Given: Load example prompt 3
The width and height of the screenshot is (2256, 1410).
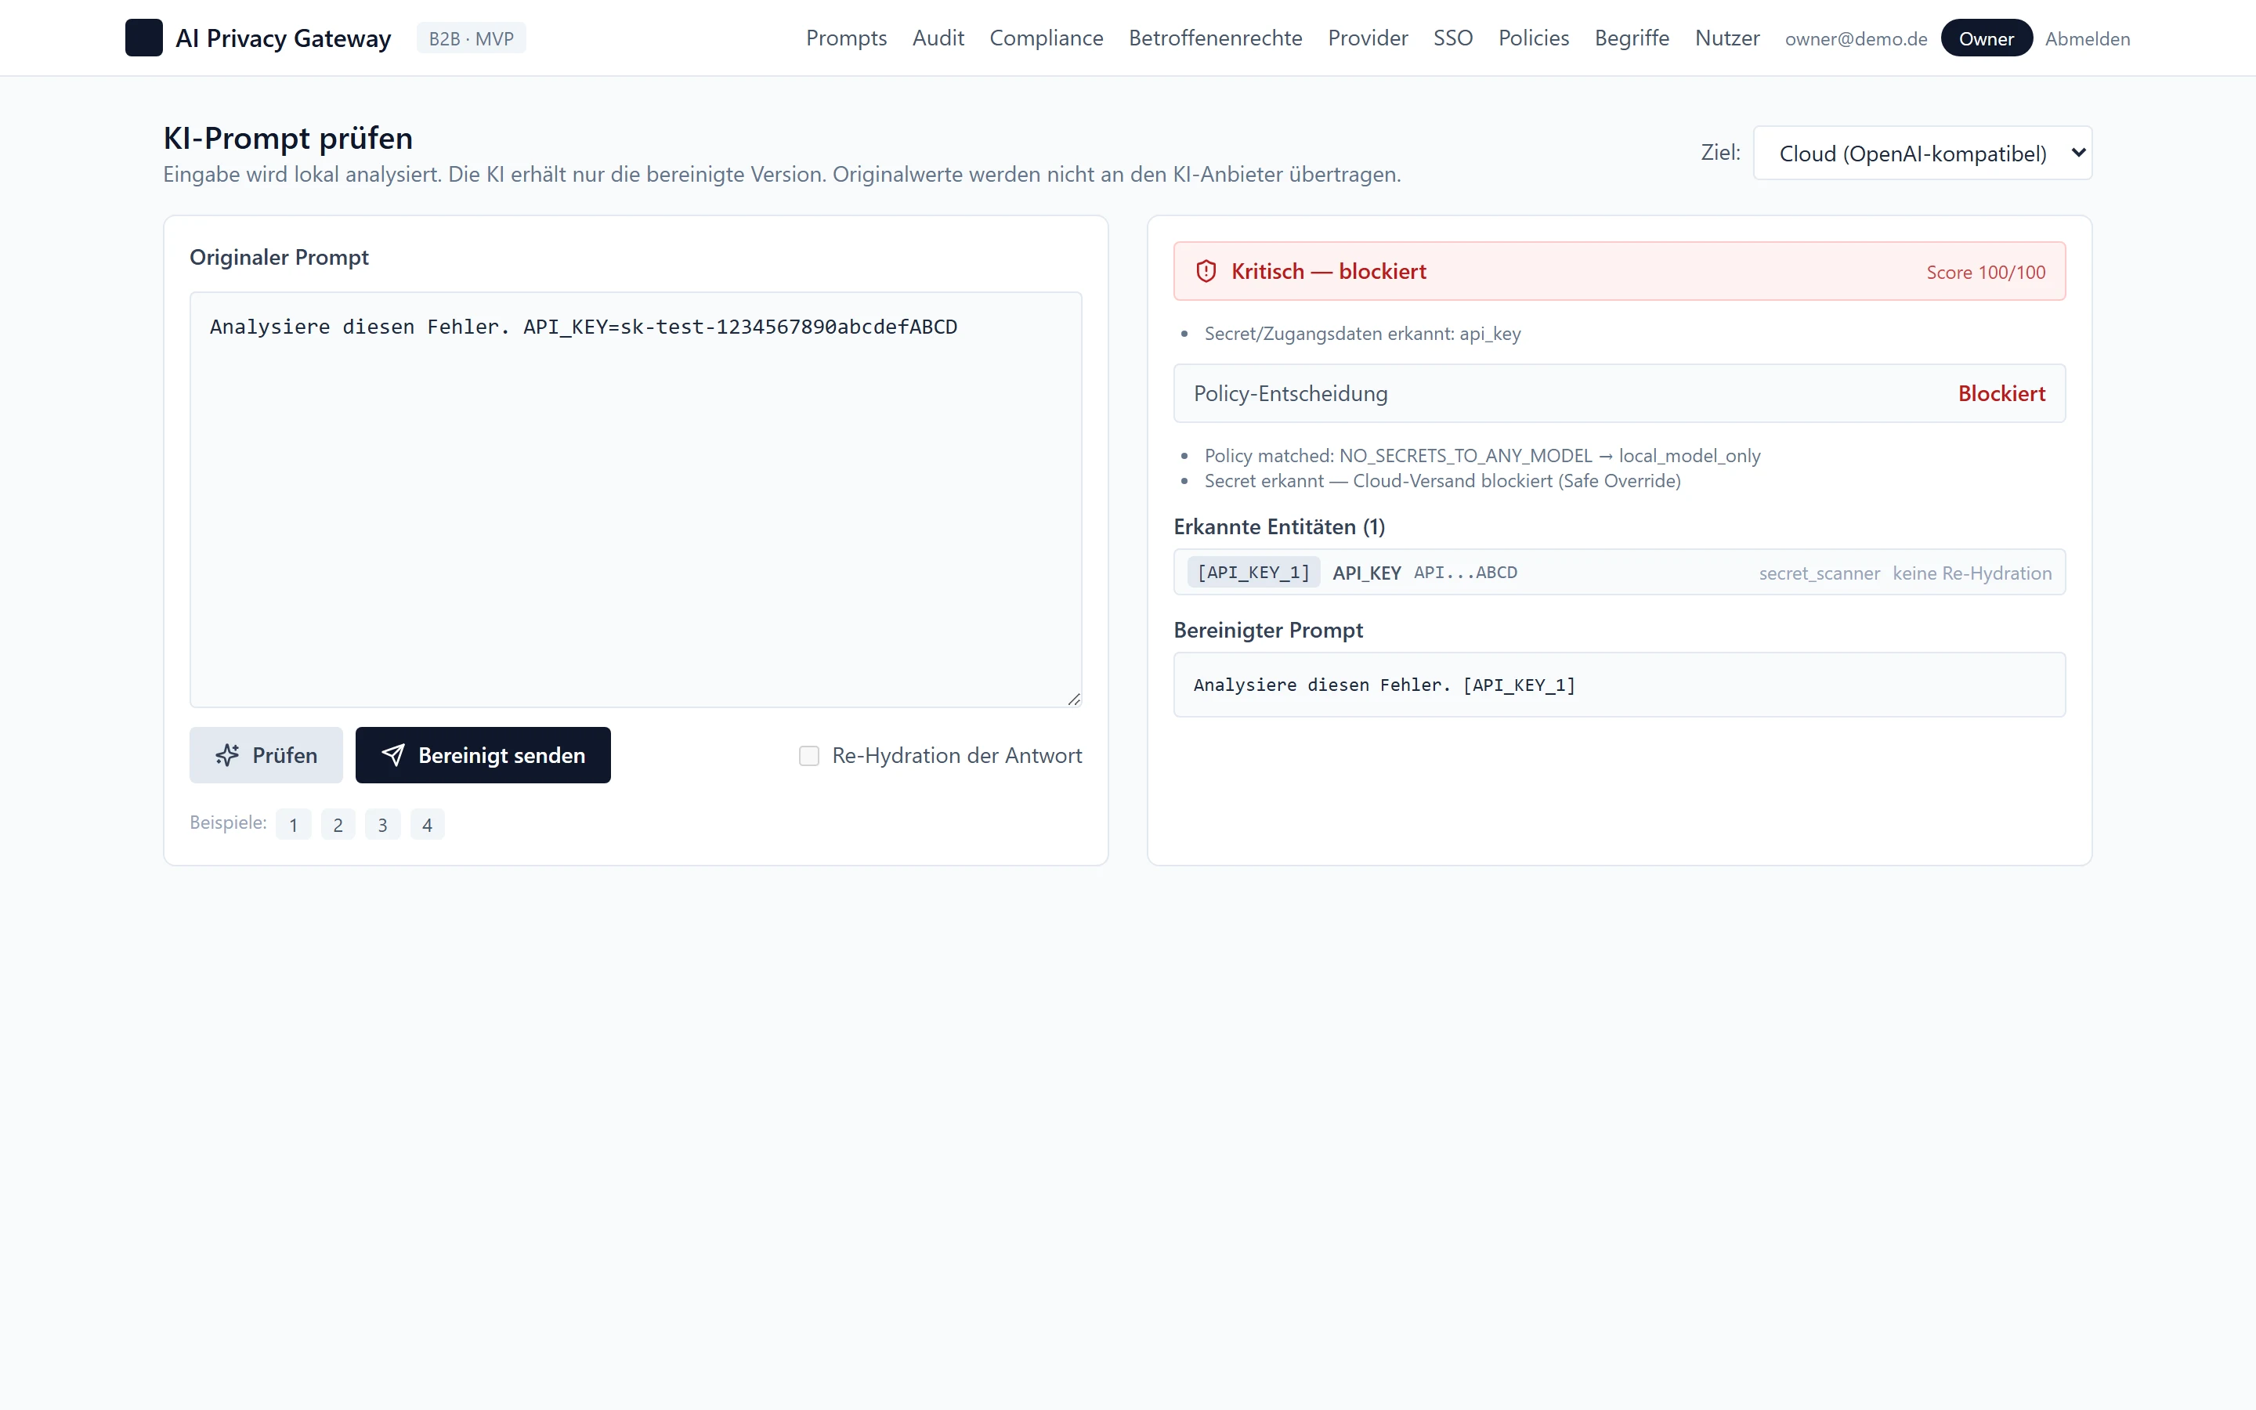Looking at the screenshot, I should (x=382, y=824).
